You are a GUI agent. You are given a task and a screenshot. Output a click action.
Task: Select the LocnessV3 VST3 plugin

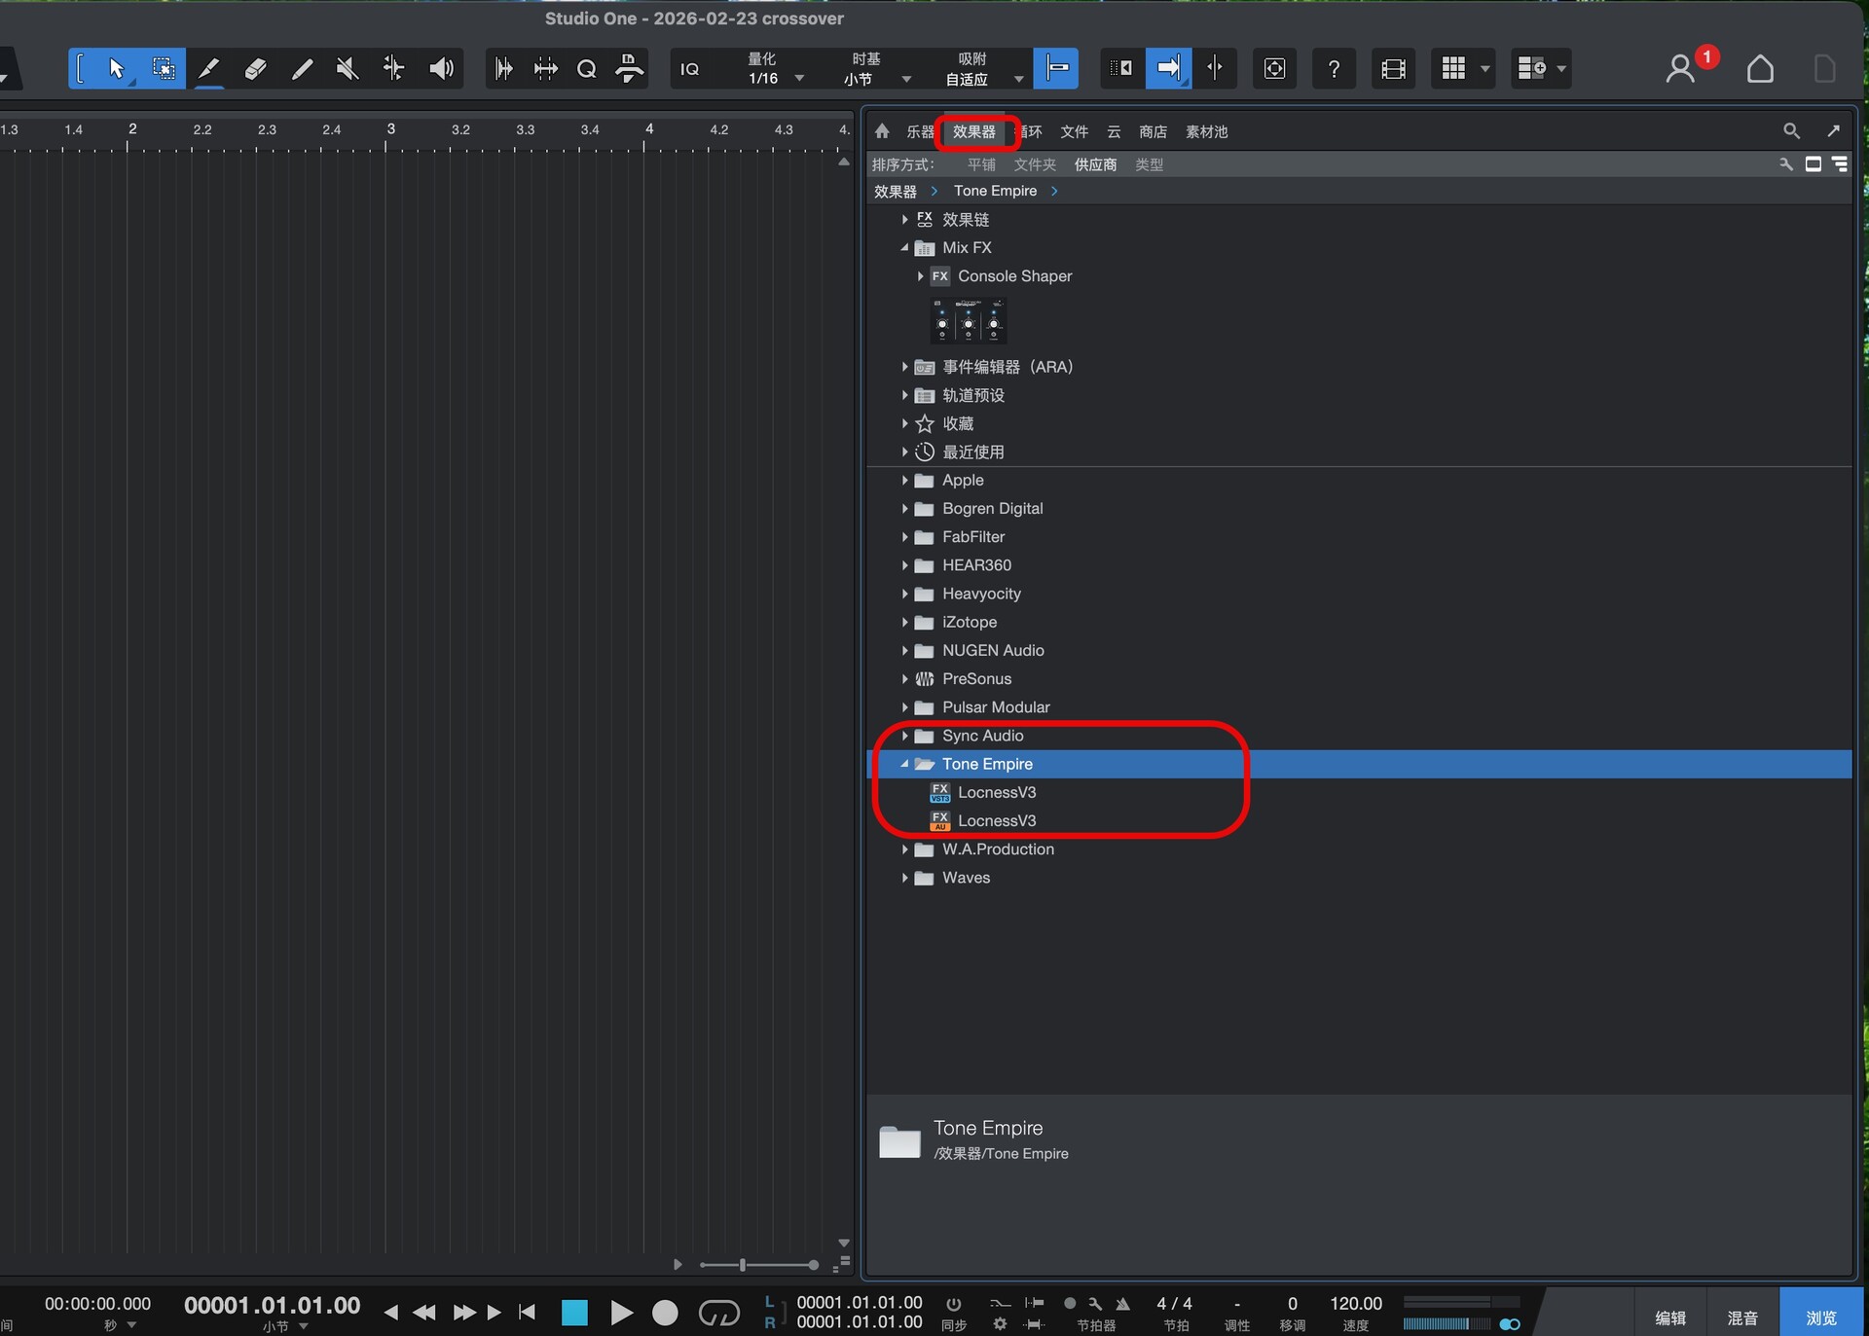tap(996, 792)
